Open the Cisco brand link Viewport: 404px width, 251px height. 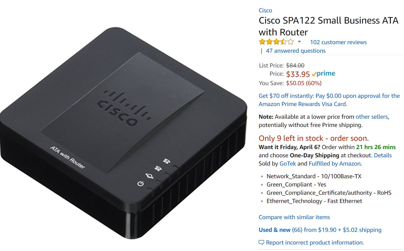point(265,10)
